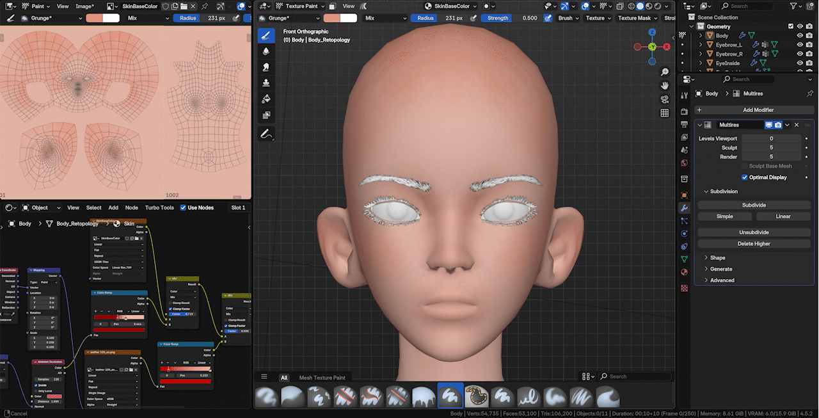This screenshot has width=819, height=418.
Task: Toggle Use Nodes checkbox in node editor
Action: [x=184, y=207]
